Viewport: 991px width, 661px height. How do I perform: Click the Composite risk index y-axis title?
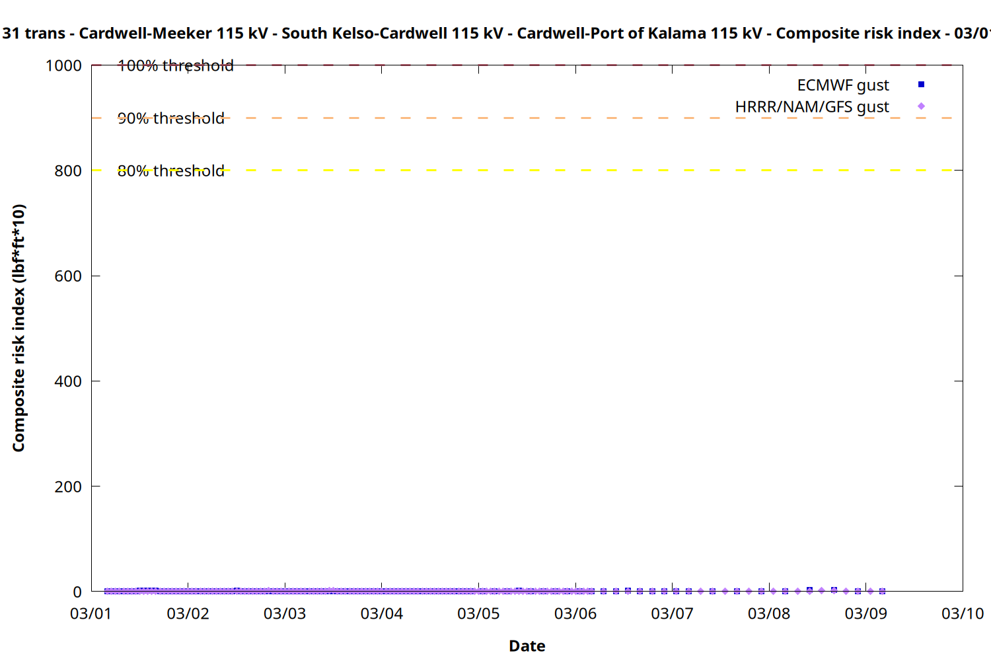[x=18, y=328]
